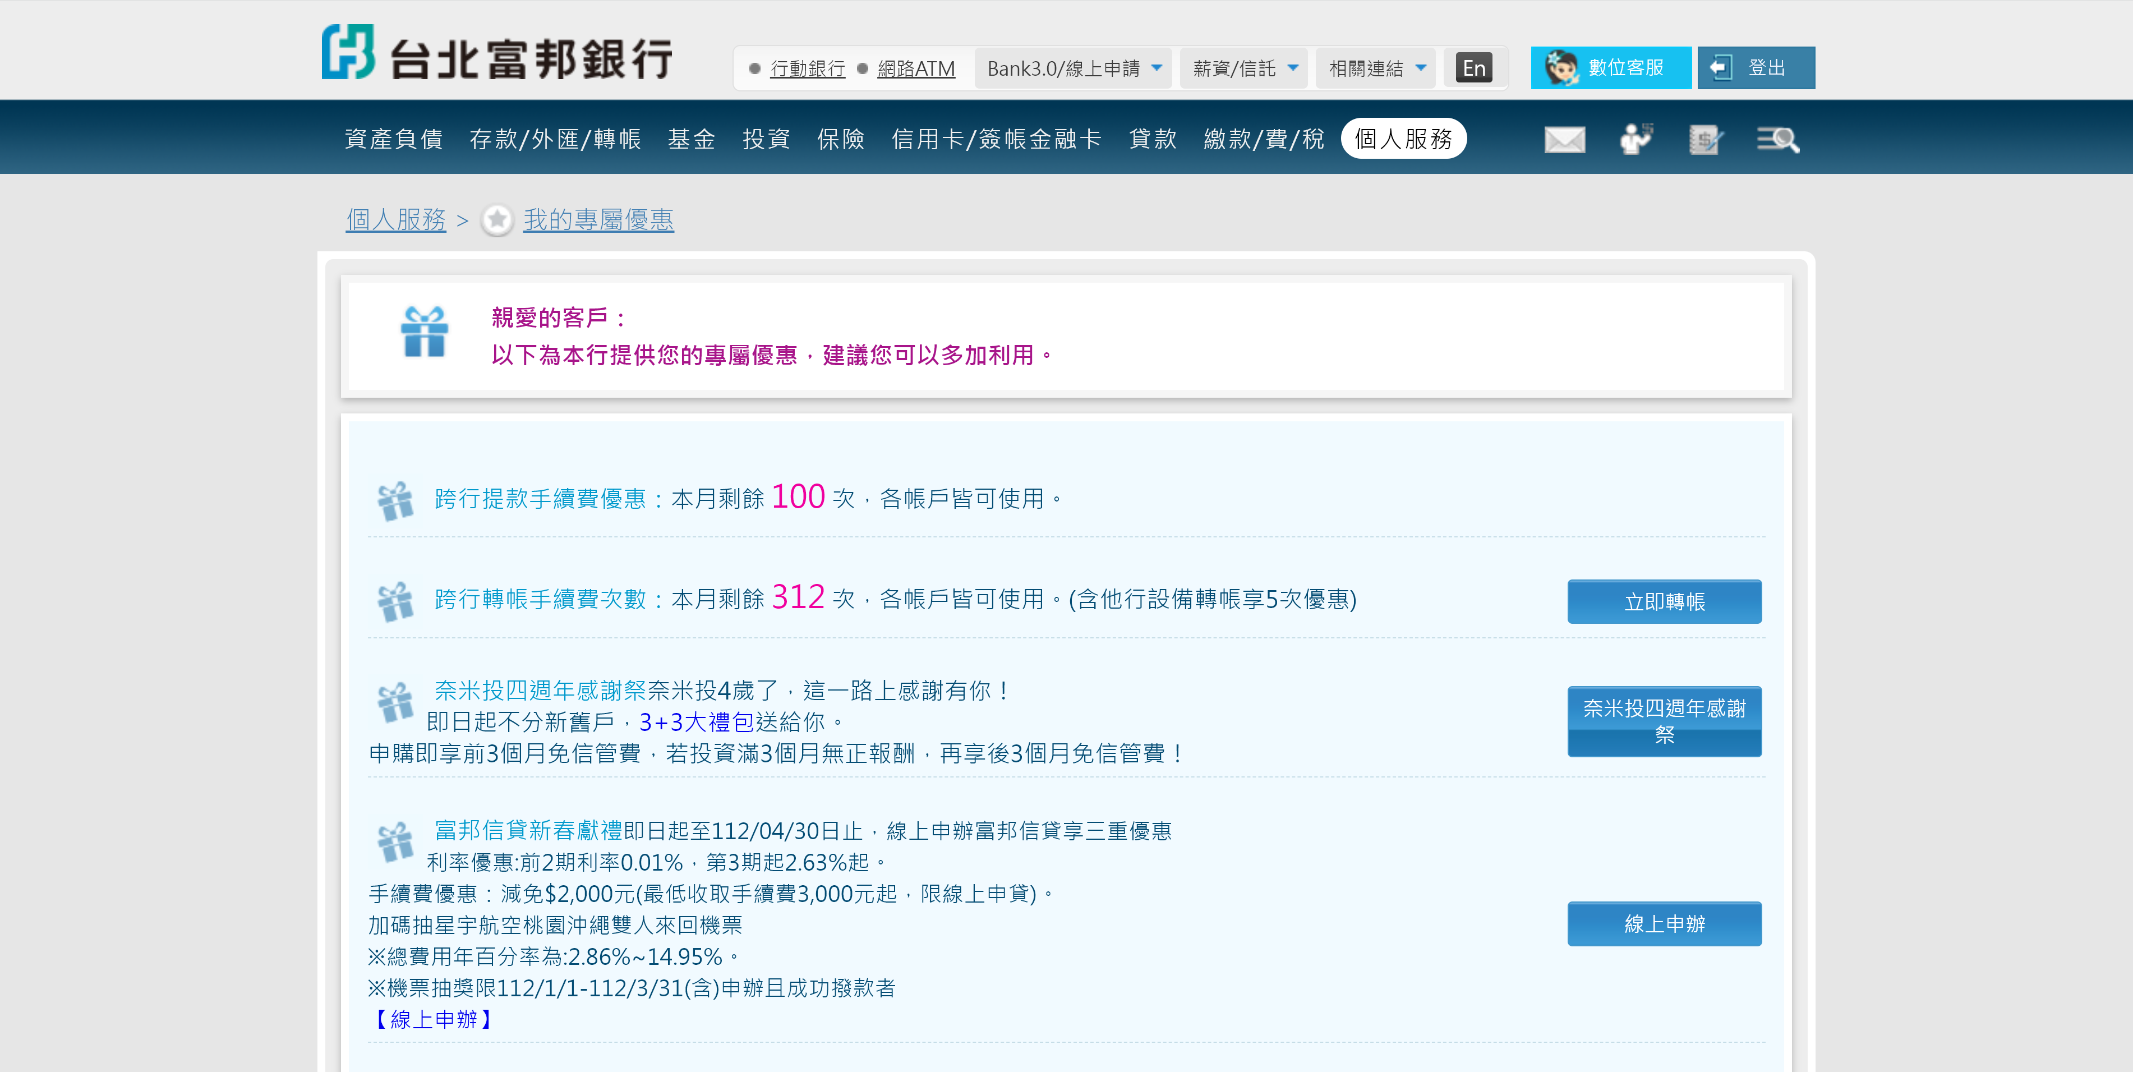Expand the 相關連結 dropdown

pos(1376,68)
